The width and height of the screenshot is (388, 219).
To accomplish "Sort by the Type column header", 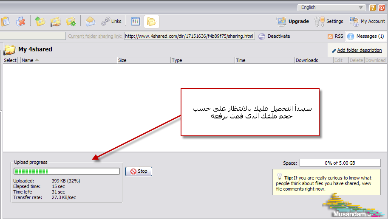I will (x=203, y=60).
